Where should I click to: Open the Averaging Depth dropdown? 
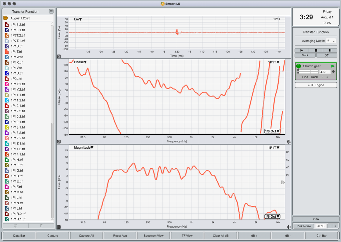click(x=331, y=41)
